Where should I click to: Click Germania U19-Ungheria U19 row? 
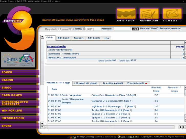116,101
